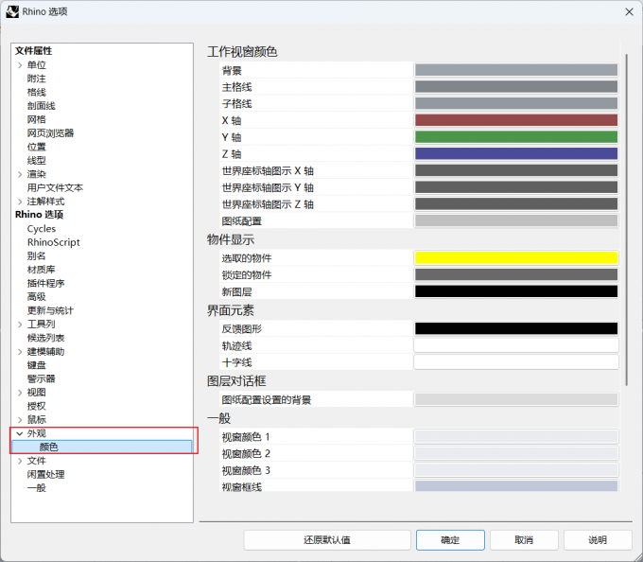Image resolution: width=643 pixels, height=562 pixels.
Task: Expand the 工具列 tree node
Action: 20,325
